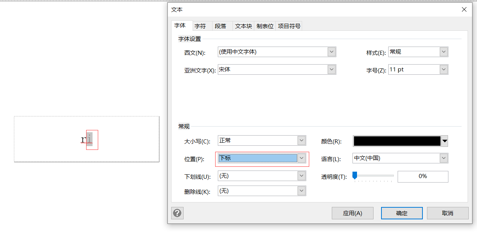Screen dimensions: 477x234
Task: Click the 取消 button
Action: pyautogui.click(x=448, y=213)
